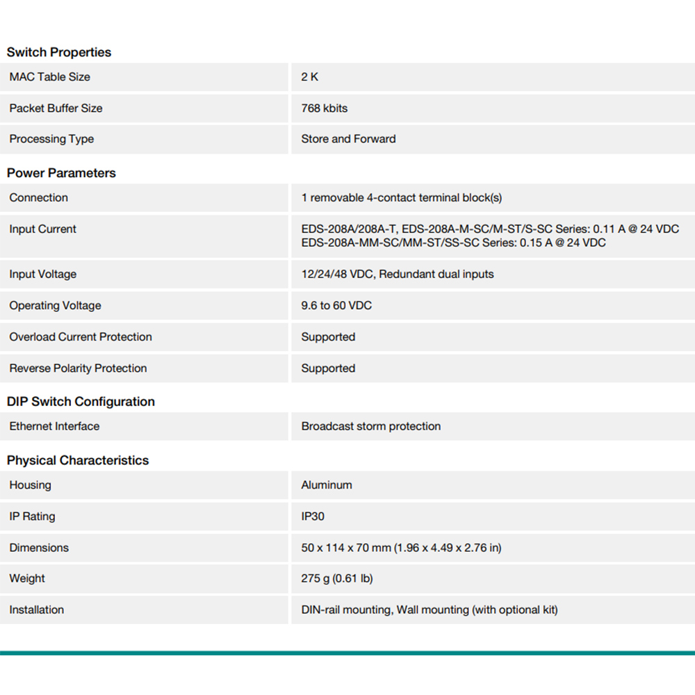Click the IP30 rating value
695x695 pixels.
(313, 516)
